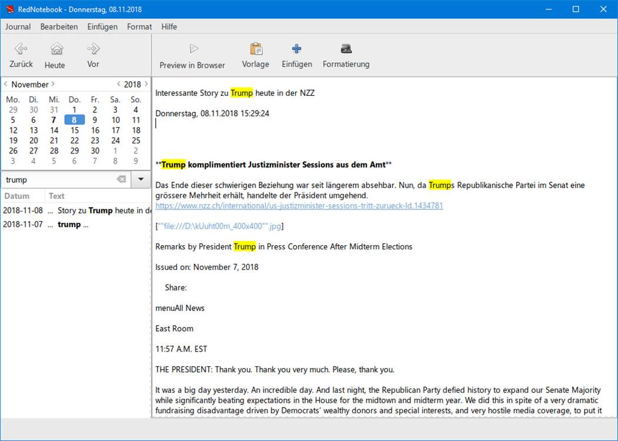Click the 'THE PRESIDENT: Thank you' paragraph

pyautogui.click(x=275, y=369)
